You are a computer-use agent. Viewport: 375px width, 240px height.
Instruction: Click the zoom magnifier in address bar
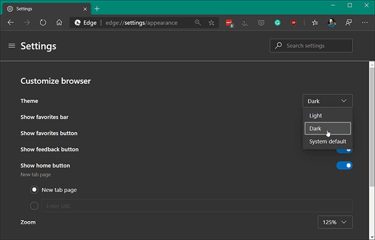click(x=198, y=22)
